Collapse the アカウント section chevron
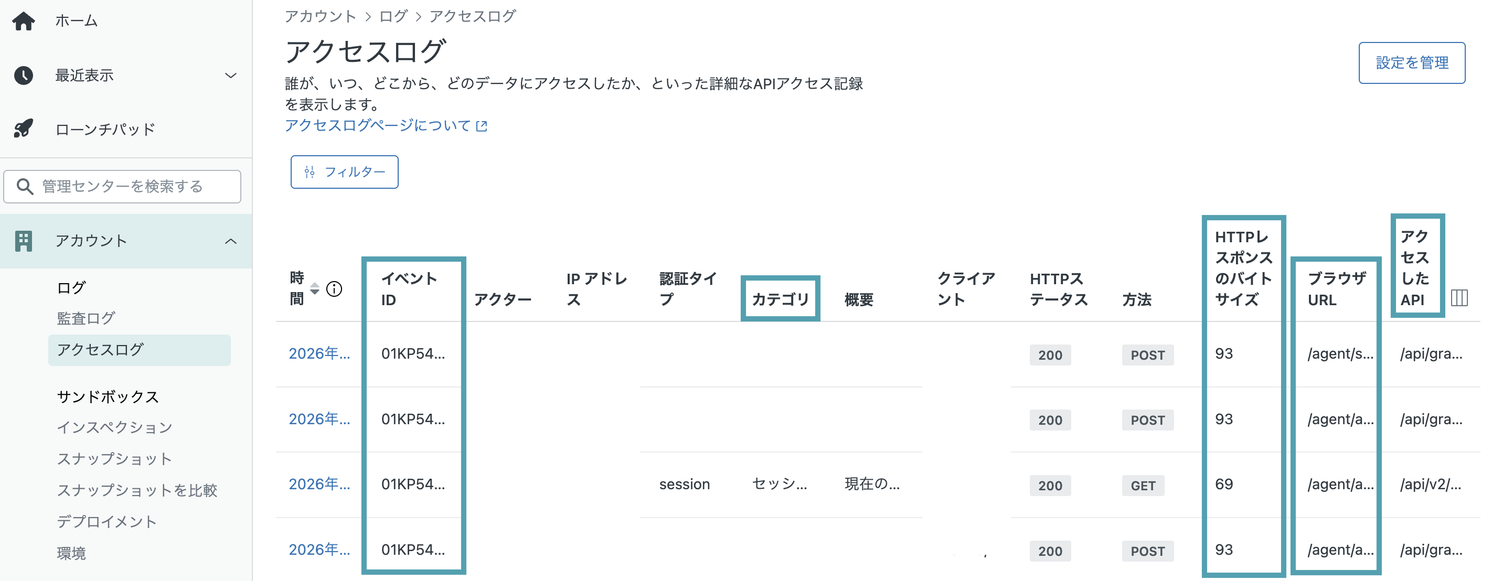This screenshot has height=581, width=1492. (230, 241)
